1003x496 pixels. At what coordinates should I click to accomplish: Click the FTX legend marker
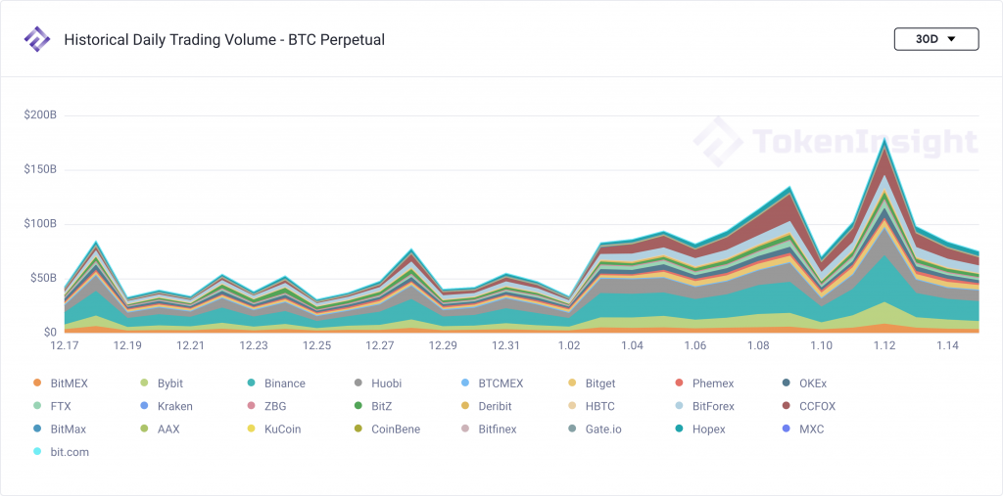(x=37, y=406)
